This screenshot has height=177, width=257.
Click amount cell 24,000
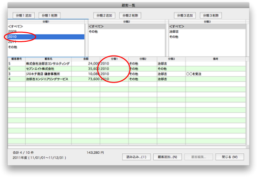click(86, 64)
